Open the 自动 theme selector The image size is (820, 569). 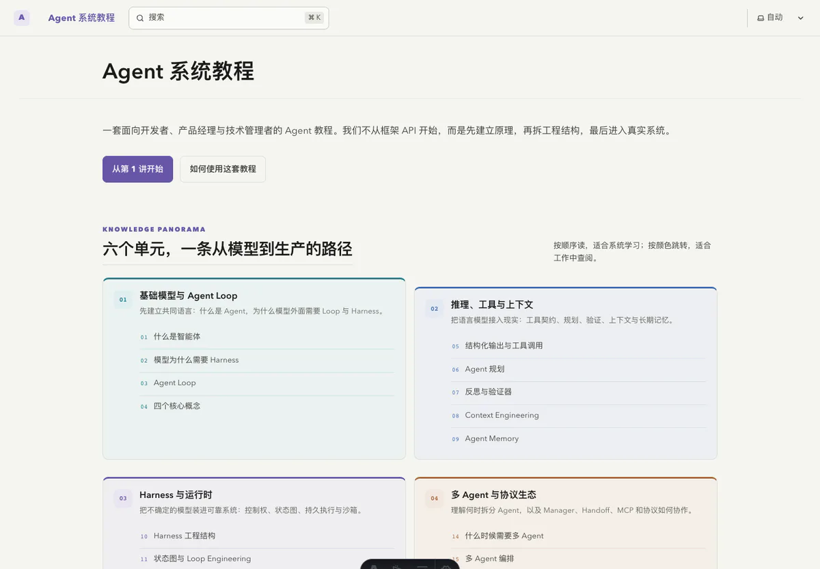point(781,18)
